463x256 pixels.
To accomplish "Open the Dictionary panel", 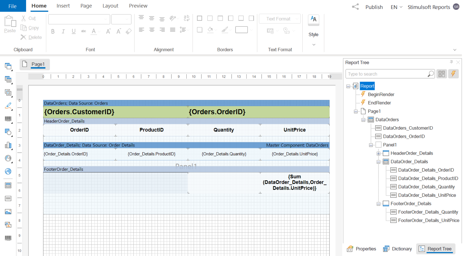I will [x=398, y=249].
